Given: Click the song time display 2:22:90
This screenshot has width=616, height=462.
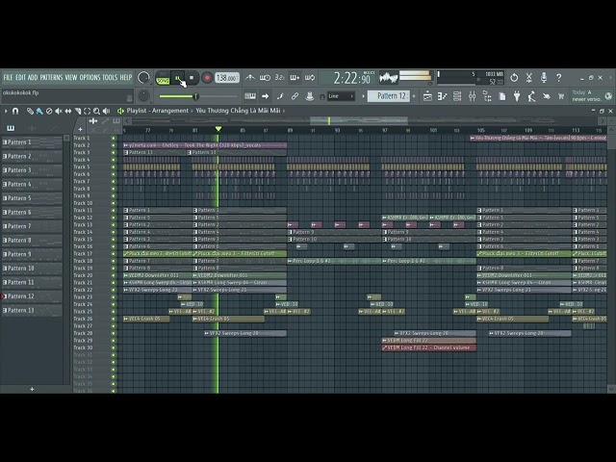Looking at the screenshot, I should click(x=352, y=78).
